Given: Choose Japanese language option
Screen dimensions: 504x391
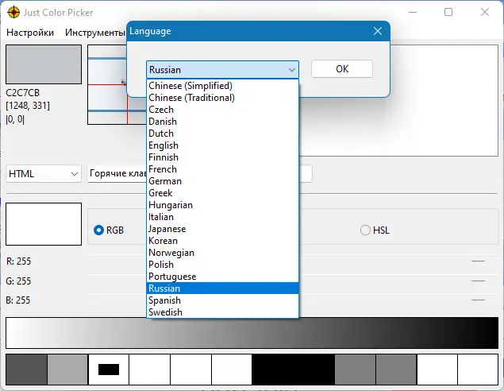Looking at the screenshot, I should pyautogui.click(x=222, y=229).
